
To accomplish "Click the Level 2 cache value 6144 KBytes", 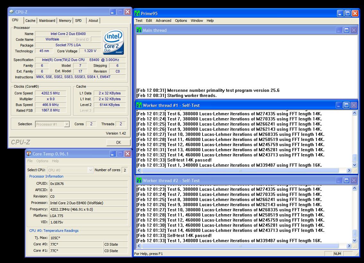I will point(109,105).
